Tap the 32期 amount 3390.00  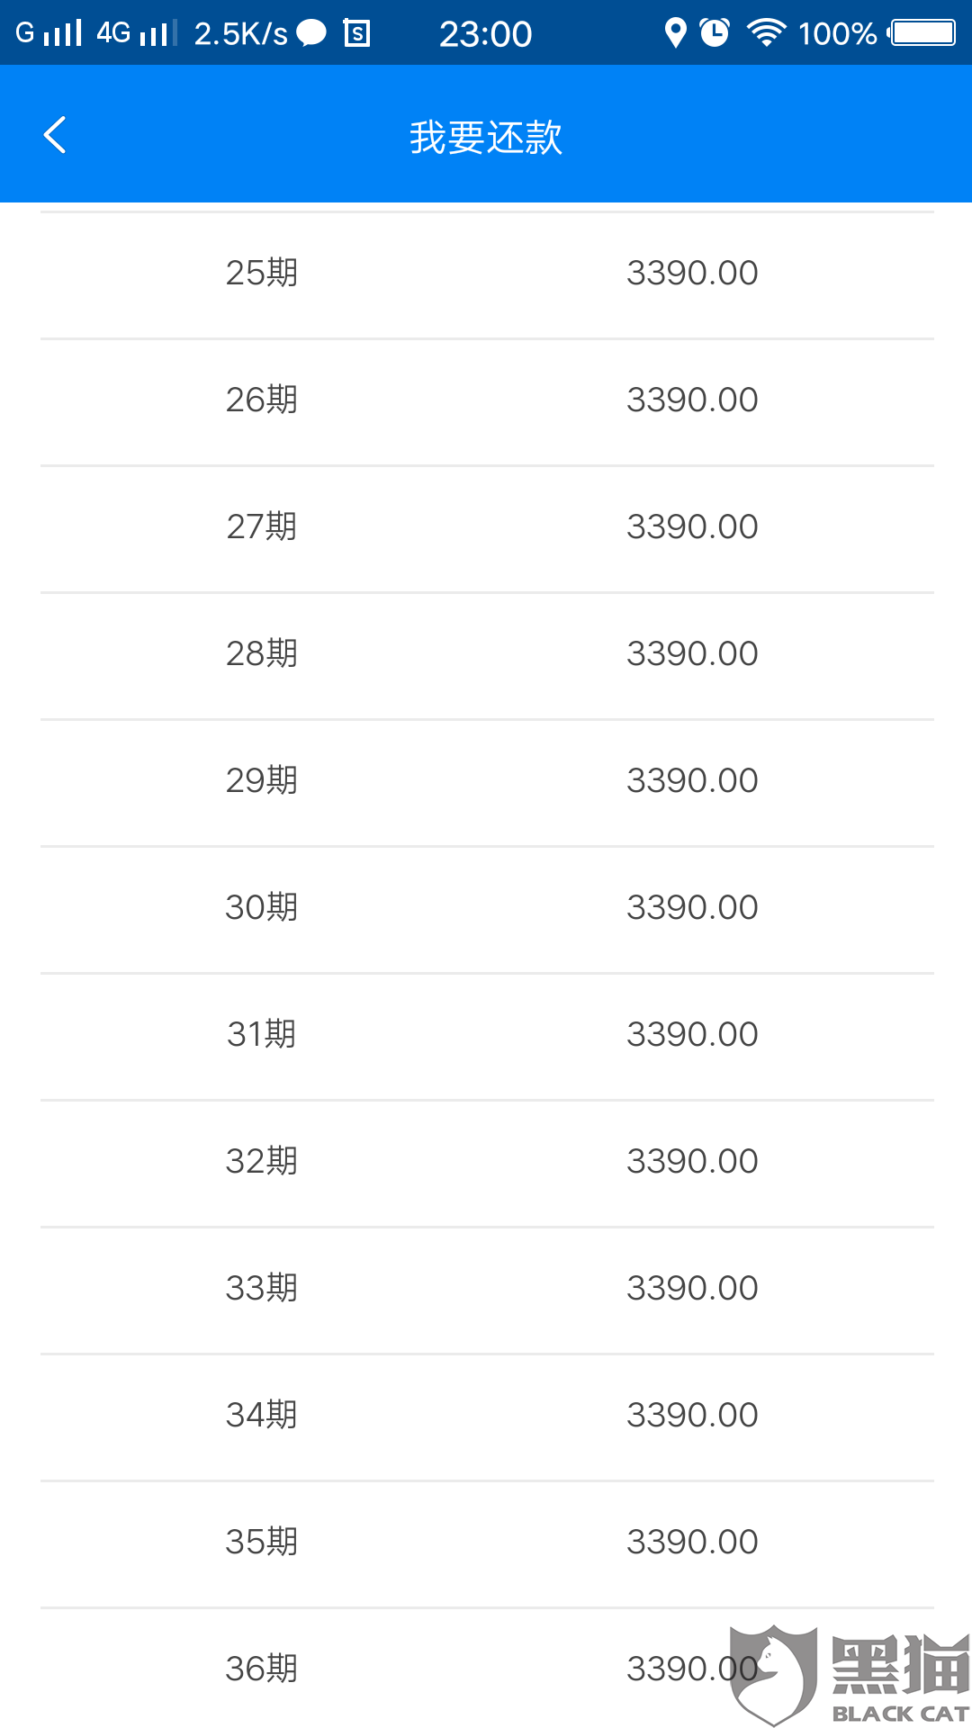(x=692, y=1162)
